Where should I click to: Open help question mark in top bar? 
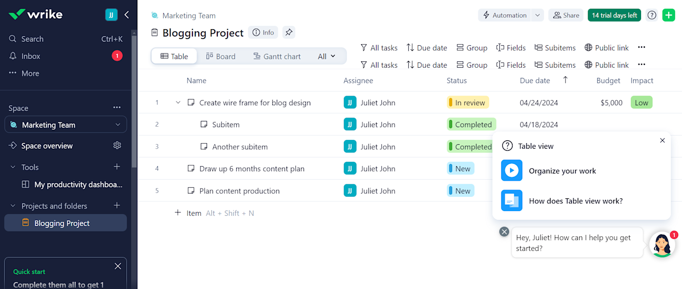652,15
